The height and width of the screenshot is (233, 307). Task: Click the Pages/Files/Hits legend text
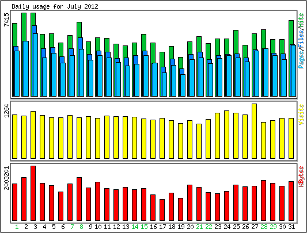click(301, 40)
